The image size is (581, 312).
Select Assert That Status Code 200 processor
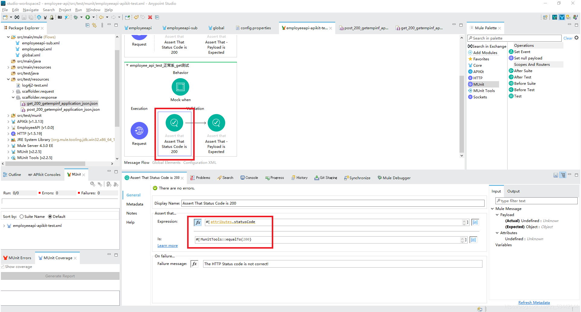[x=174, y=123]
